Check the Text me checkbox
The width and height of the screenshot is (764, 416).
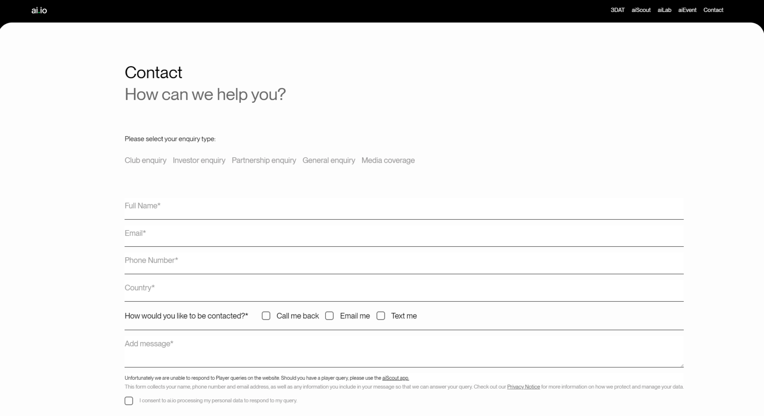coord(381,316)
